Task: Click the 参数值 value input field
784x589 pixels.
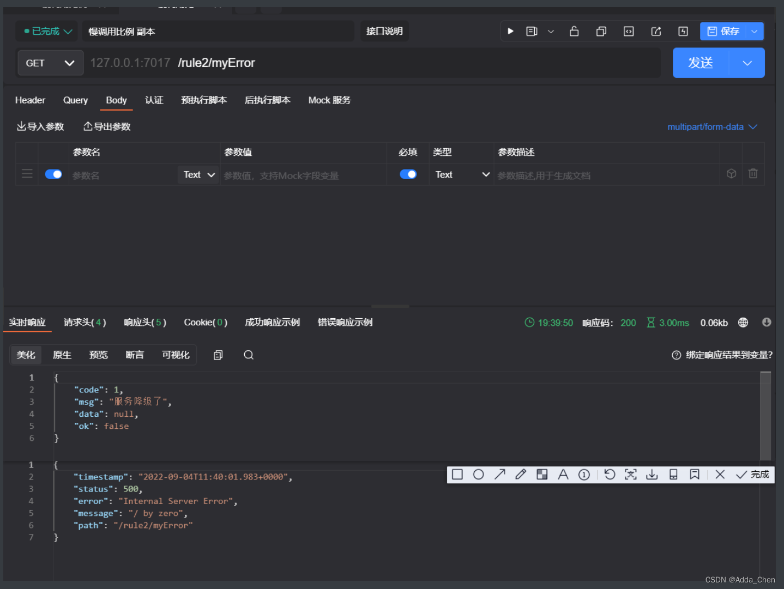Action: tap(303, 175)
